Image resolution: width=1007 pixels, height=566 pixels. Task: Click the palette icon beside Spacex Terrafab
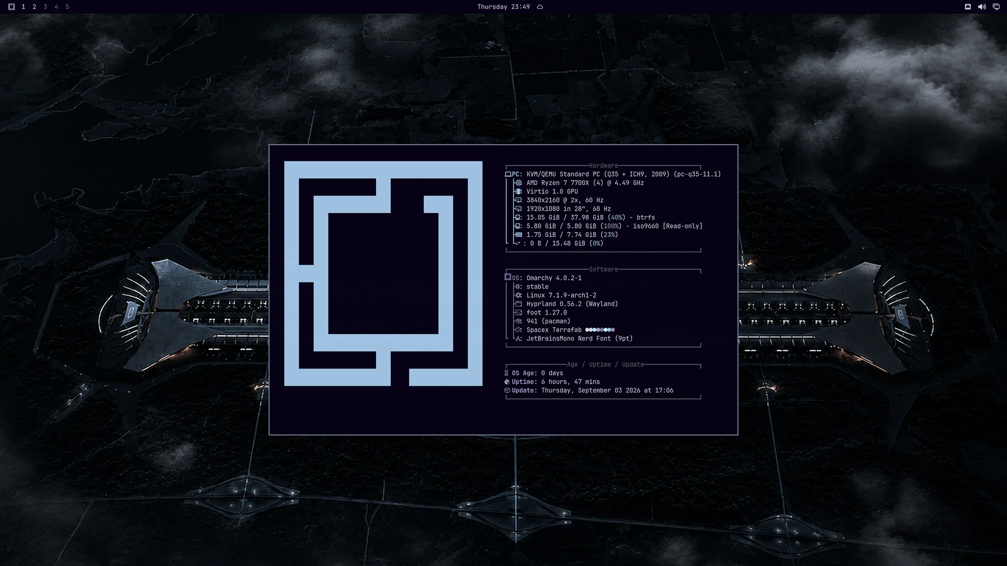[519, 330]
